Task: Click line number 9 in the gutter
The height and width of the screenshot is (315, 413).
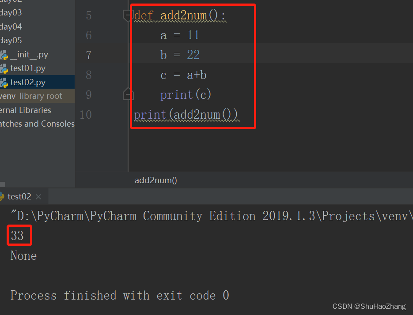Action: tap(89, 95)
